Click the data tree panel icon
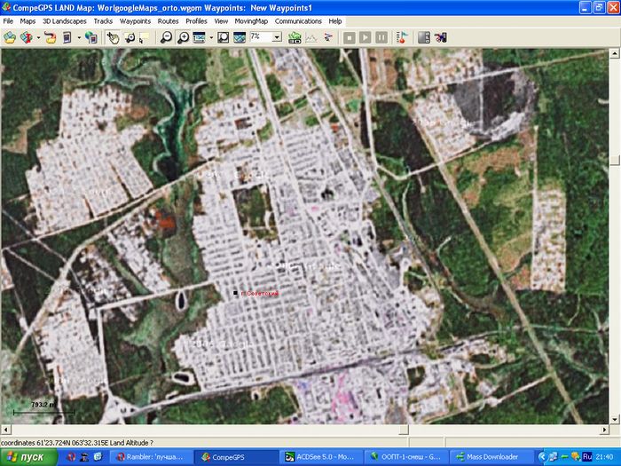 [x=424, y=37]
